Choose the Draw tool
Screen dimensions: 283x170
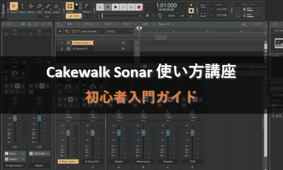(x=48, y=8)
